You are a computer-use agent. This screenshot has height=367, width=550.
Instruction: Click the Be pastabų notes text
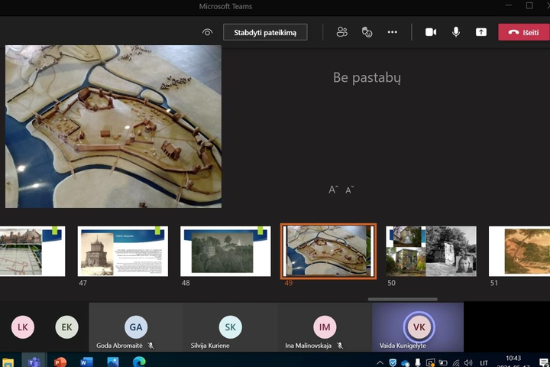pos(367,78)
